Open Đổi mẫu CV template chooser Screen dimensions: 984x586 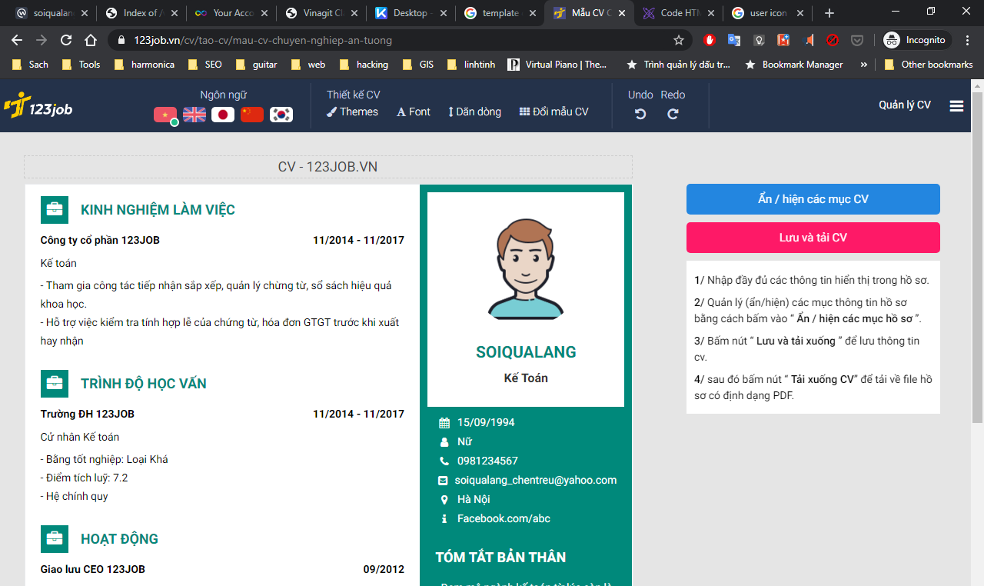click(553, 112)
